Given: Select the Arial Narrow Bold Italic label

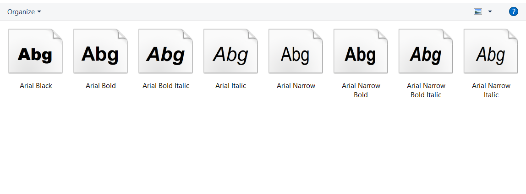Looking at the screenshot, I should pyautogui.click(x=426, y=90).
